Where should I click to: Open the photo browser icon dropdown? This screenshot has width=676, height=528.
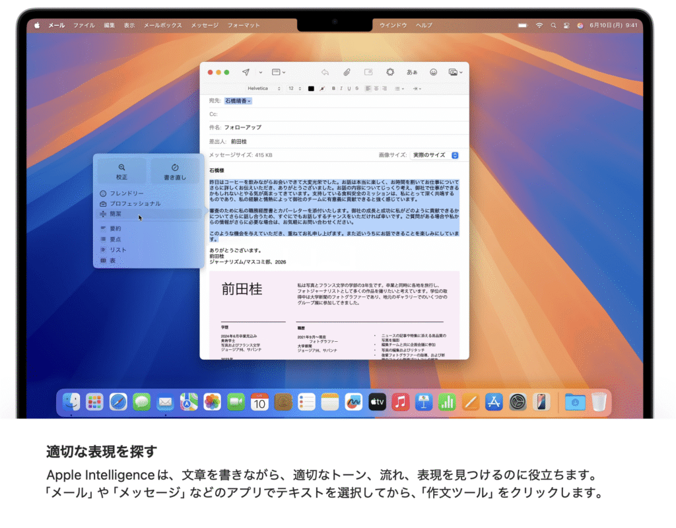(456, 72)
